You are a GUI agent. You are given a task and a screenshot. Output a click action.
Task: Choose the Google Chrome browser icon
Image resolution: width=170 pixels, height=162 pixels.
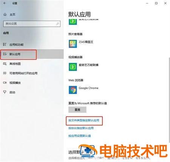pyautogui.click(x=73, y=90)
